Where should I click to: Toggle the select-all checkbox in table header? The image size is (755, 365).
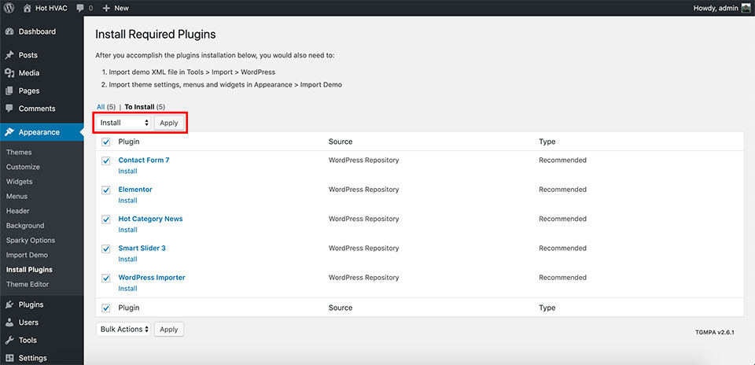[106, 142]
